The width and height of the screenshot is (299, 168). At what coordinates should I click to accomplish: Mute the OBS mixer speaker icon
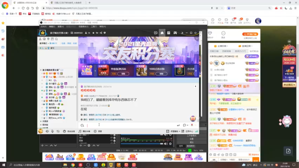pos(166,144)
